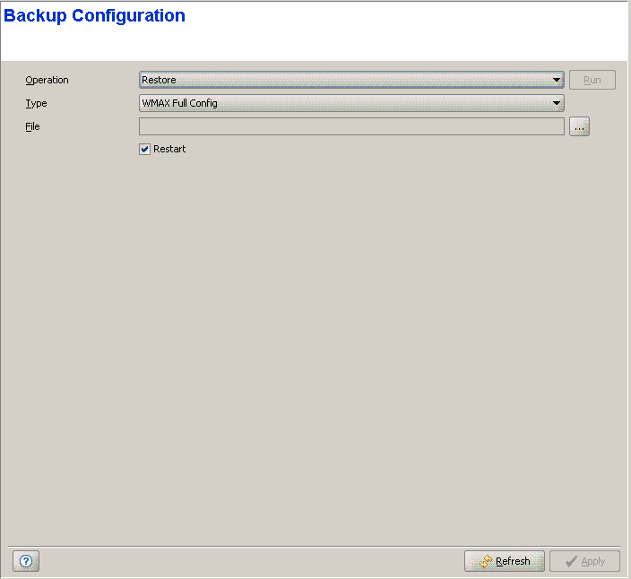Open the combo box showing Restore
Viewport: 631px width, 579px height.
click(350, 80)
